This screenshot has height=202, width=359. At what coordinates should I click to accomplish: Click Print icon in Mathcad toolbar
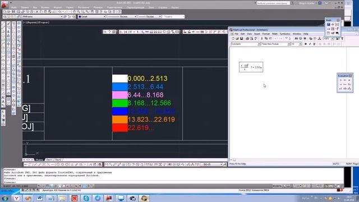[x=247, y=39]
